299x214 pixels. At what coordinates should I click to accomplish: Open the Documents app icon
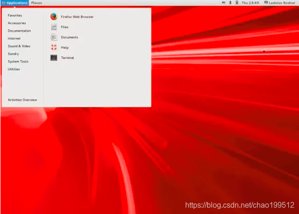(54, 37)
